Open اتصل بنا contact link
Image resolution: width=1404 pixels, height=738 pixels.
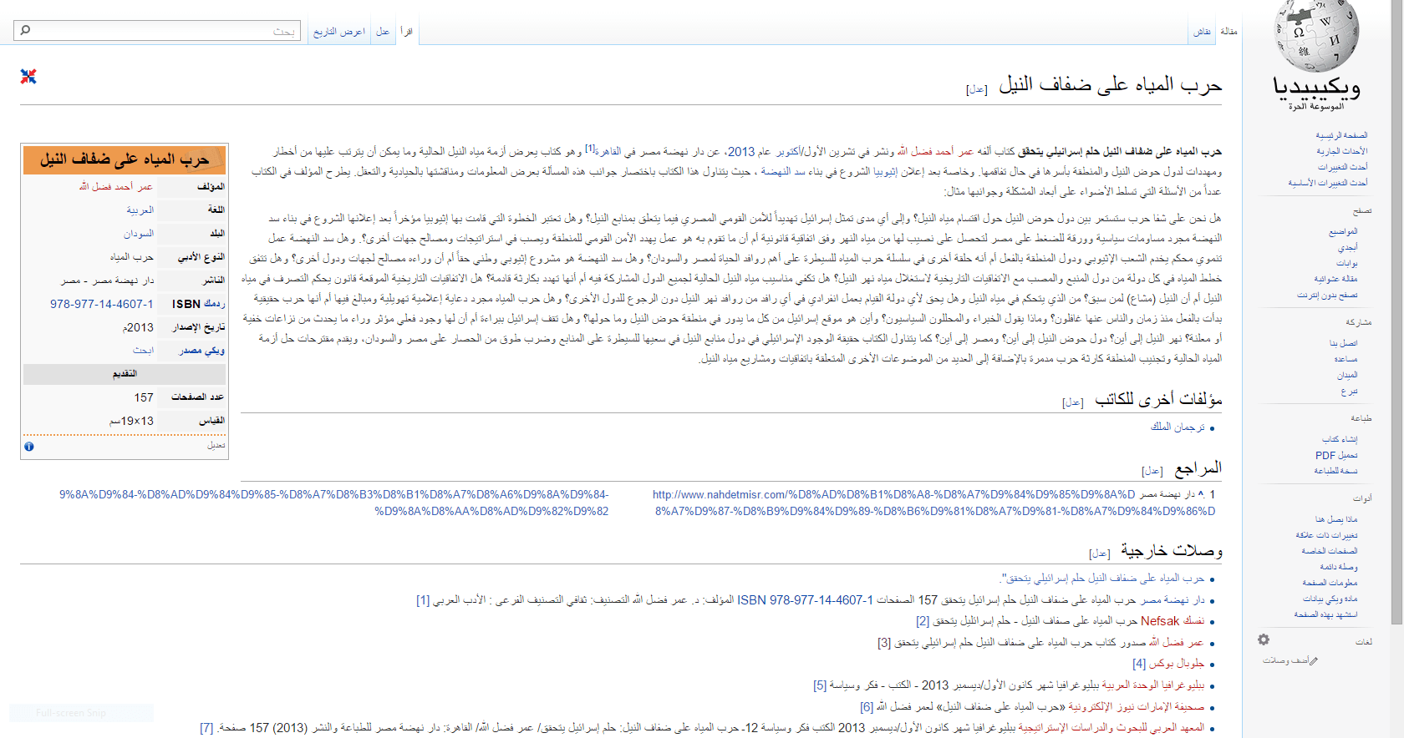pos(1344,343)
